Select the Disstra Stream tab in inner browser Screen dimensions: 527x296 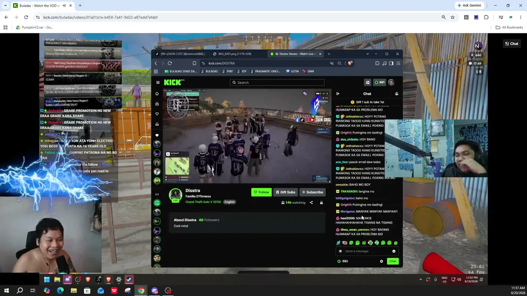coord(294,54)
